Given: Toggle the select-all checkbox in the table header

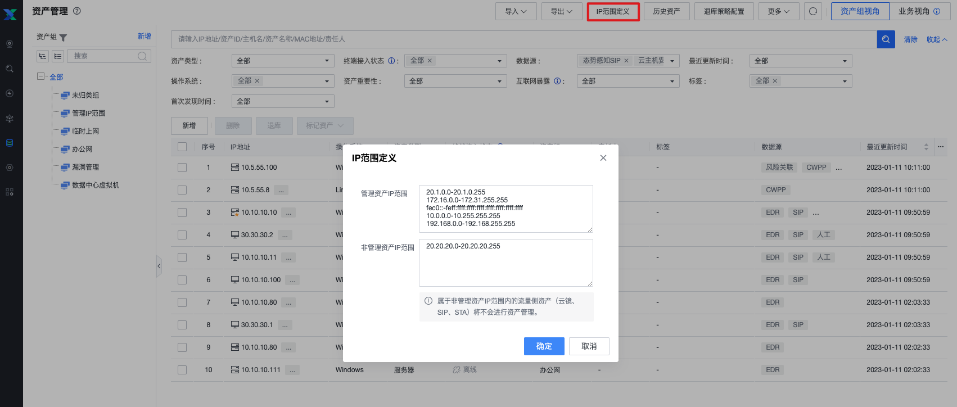Looking at the screenshot, I should 182,147.
